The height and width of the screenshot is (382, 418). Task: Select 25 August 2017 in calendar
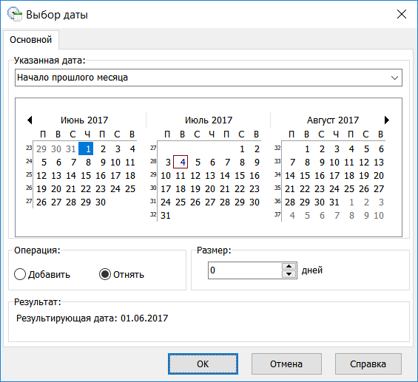pos(349,188)
